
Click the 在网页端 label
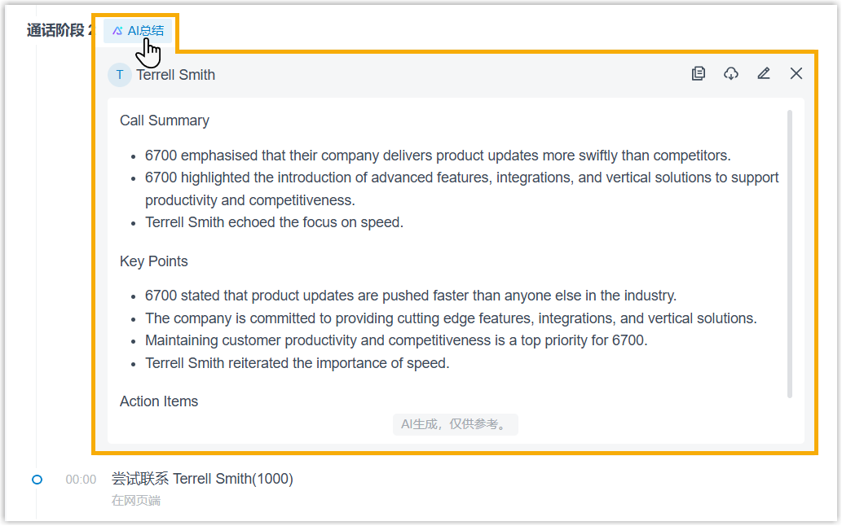click(x=136, y=500)
